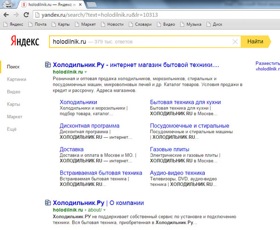Open the Холодильники sitelink
280x230 pixels.
pos(78,102)
